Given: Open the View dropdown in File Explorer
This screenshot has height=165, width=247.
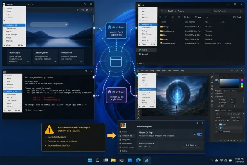Looking at the screenshot, I should tap(199, 17).
